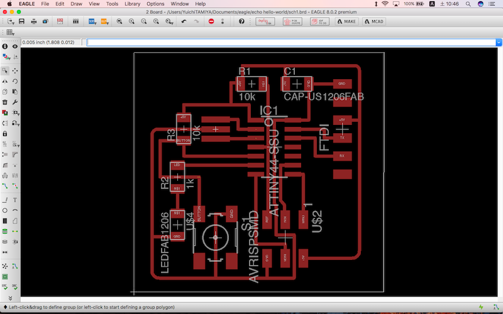Click the Zoom in magnifier icon
The height and width of the screenshot is (314, 503).
(x=131, y=21)
